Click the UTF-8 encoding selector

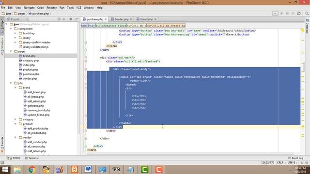coord(293,162)
